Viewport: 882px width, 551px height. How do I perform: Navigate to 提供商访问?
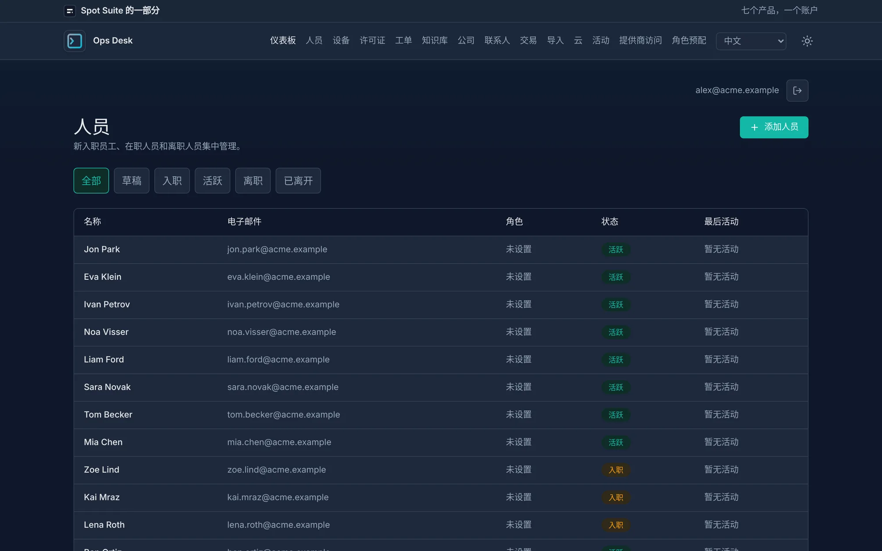click(x=640, y=41)
